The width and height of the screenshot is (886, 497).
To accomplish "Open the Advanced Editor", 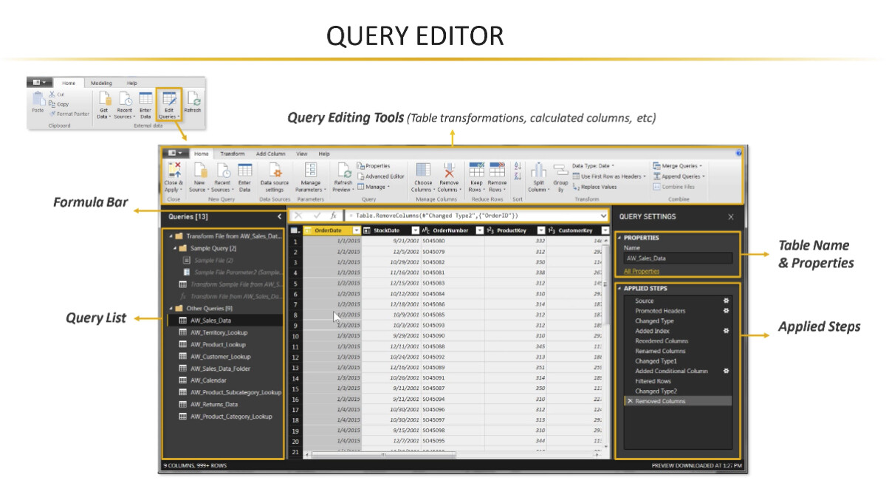I will point(380,176).
